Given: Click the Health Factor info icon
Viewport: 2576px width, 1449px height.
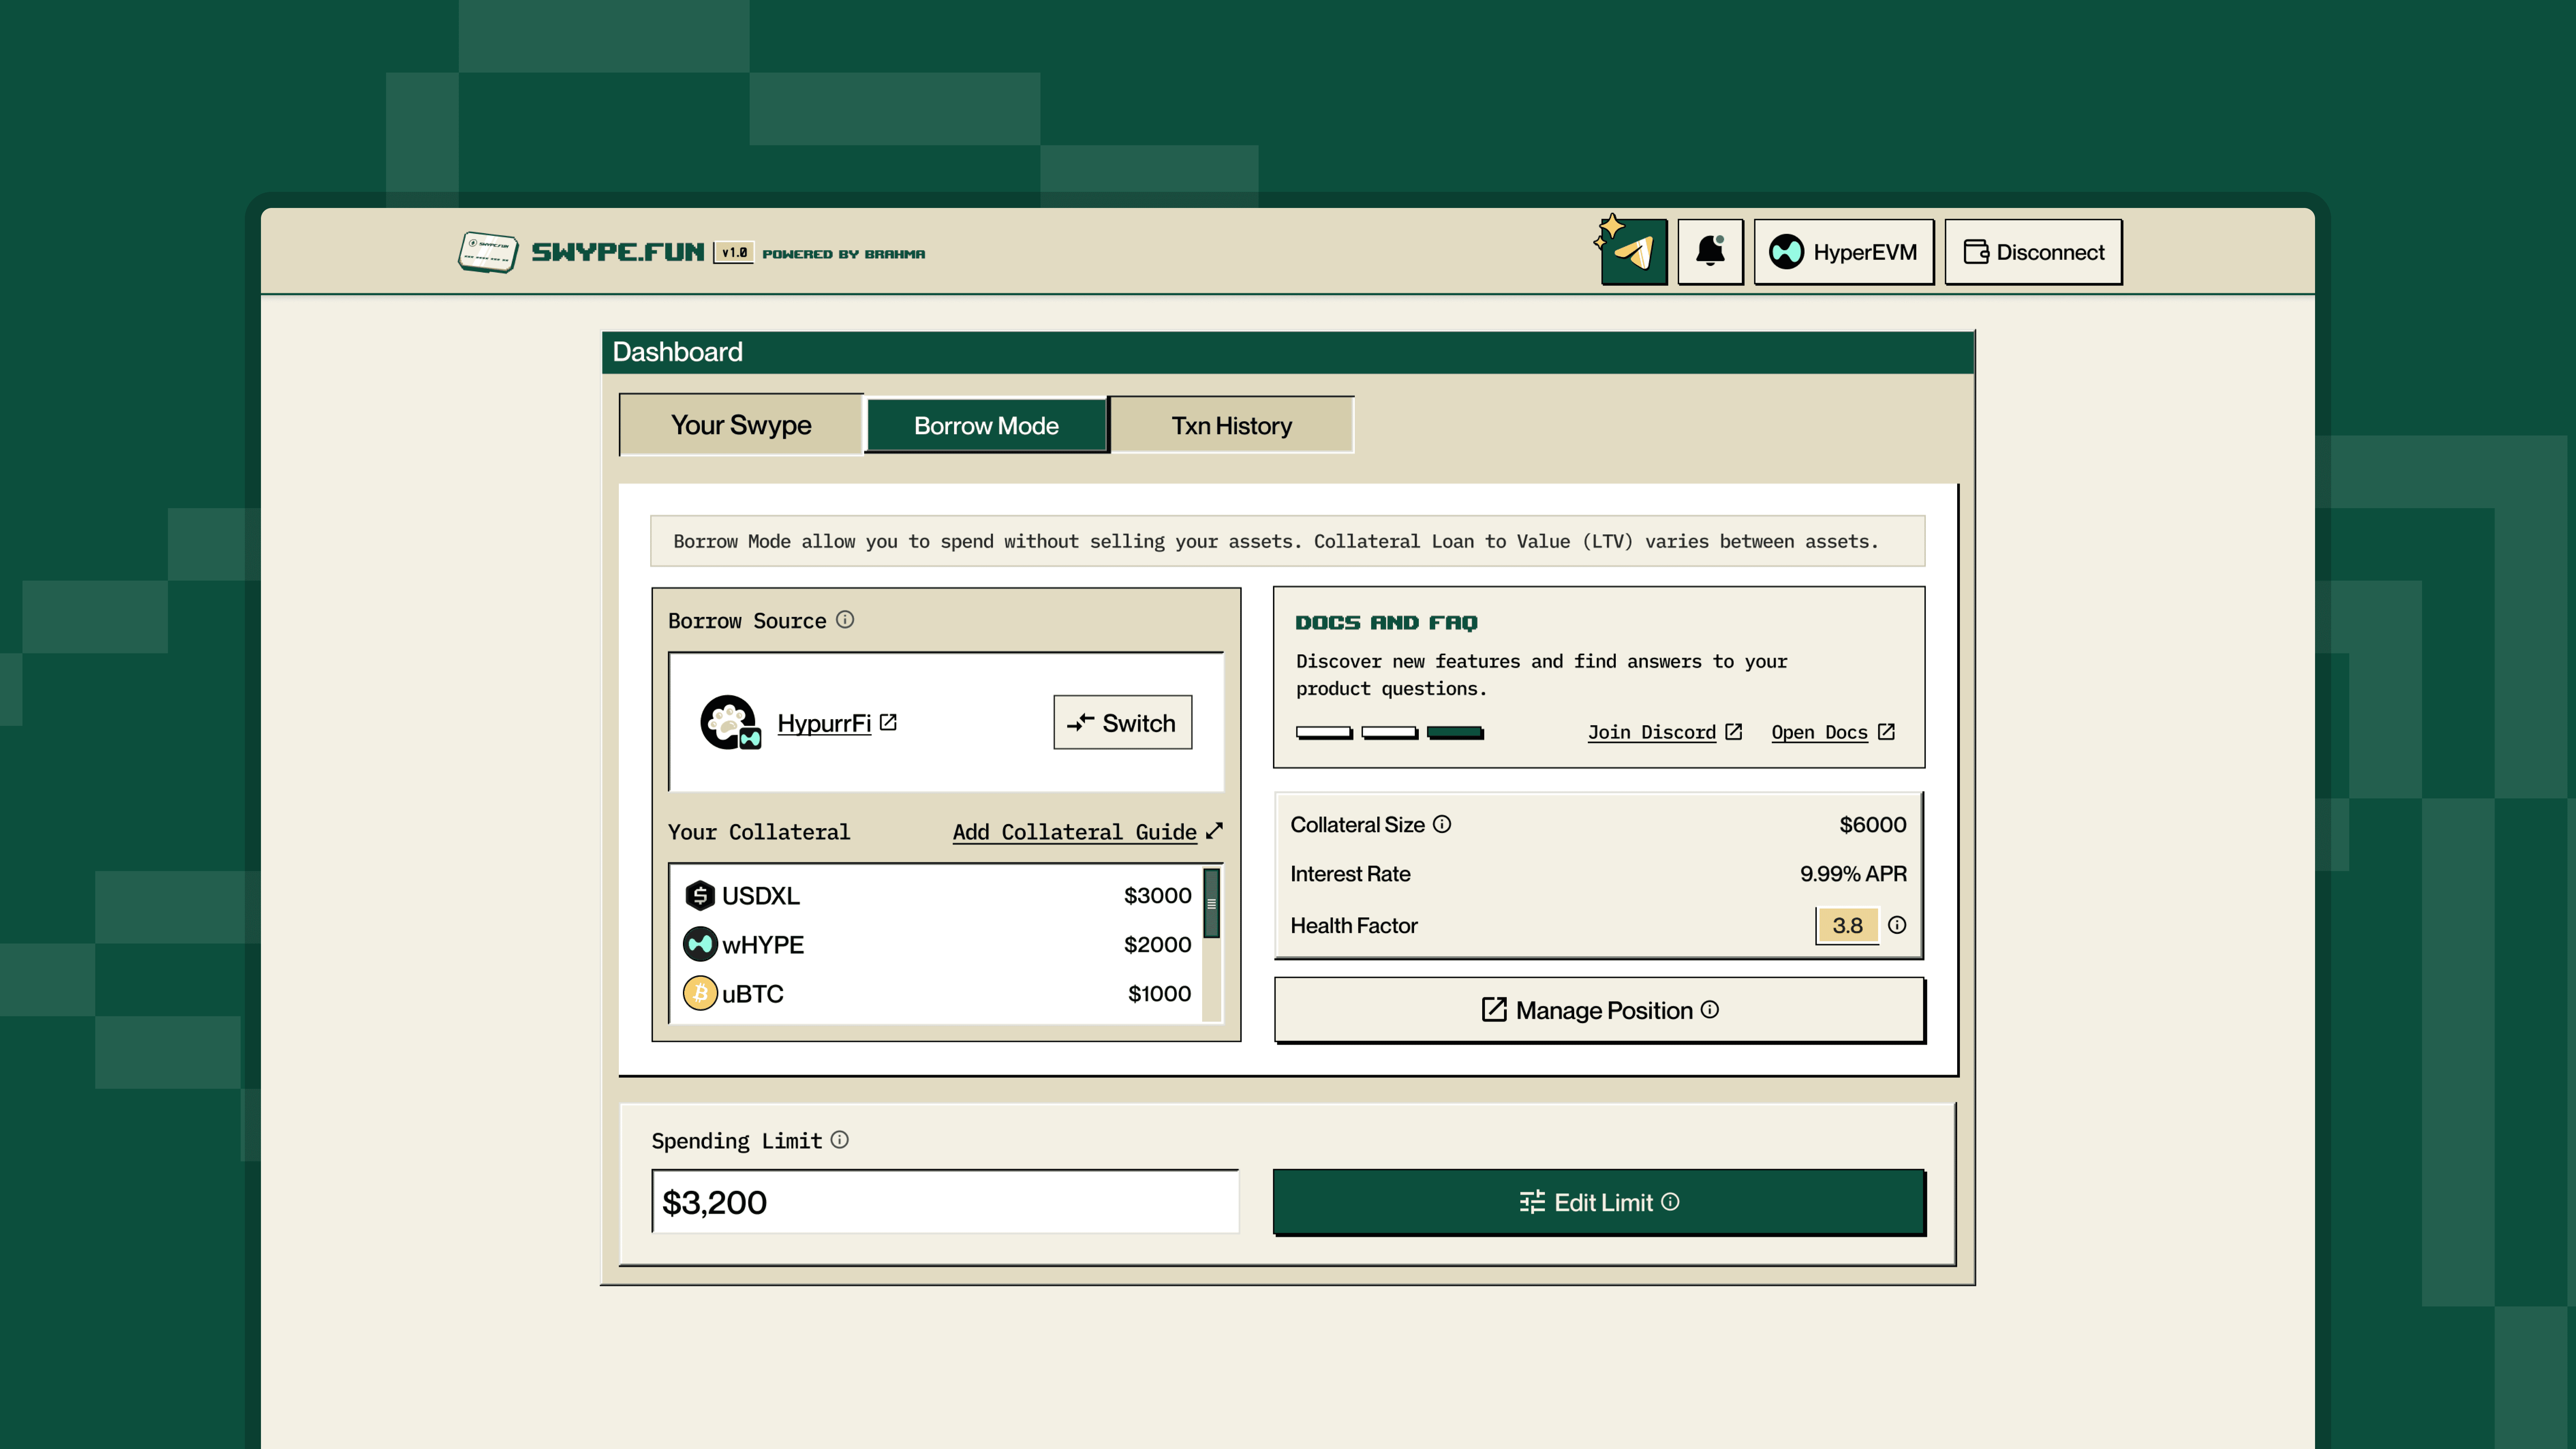Looking at the screenshot, I should (x=1897, y=925).
